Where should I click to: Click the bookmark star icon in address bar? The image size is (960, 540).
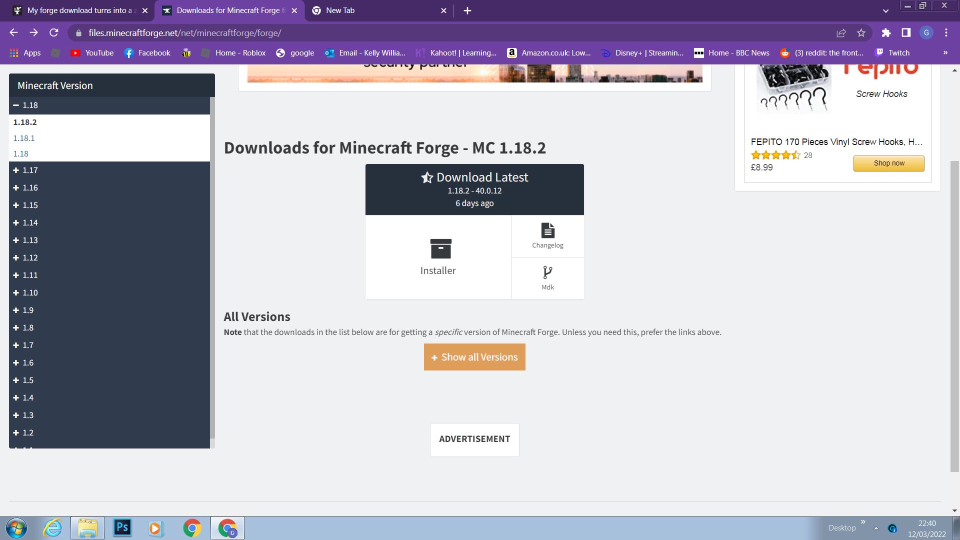click(x=861, y=33)
